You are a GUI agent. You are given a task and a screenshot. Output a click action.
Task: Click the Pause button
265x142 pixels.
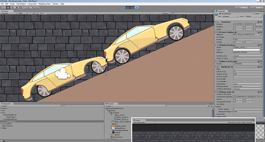(x=132, y=8)
